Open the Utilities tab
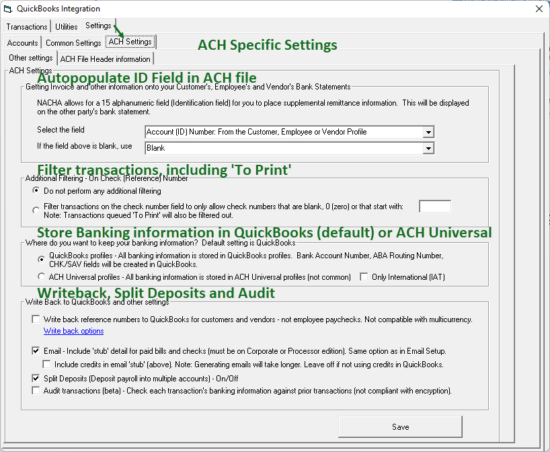 (x=67, y=27)
